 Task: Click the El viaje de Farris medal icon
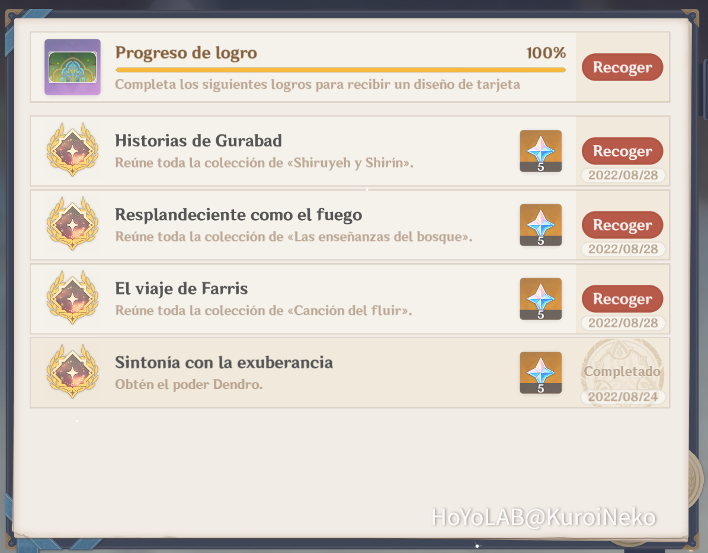72,298
